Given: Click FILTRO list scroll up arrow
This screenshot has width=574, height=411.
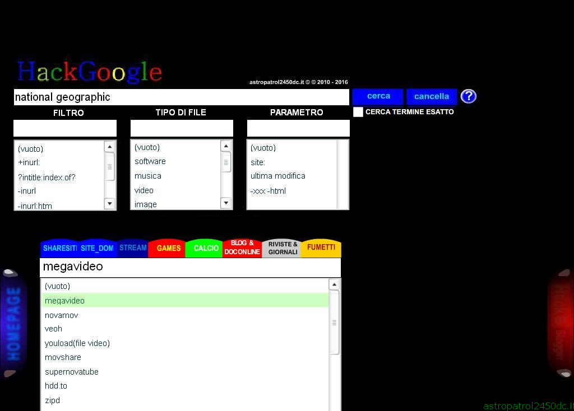Looking at the screenshot, I should (x=109, y=147).
